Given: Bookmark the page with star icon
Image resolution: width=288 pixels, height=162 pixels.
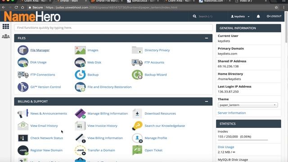Looking at the screenshot, I should (276, 8).
